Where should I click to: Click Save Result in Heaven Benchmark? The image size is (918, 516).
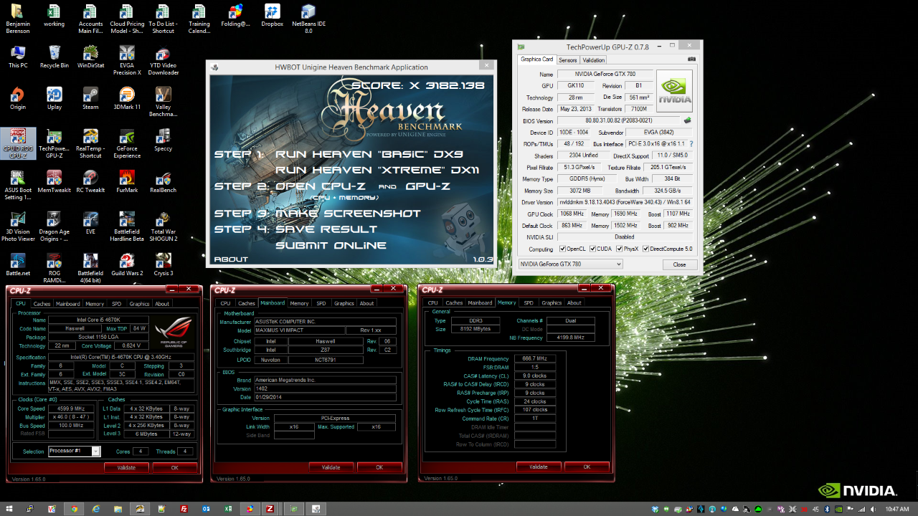coord(326,229)
